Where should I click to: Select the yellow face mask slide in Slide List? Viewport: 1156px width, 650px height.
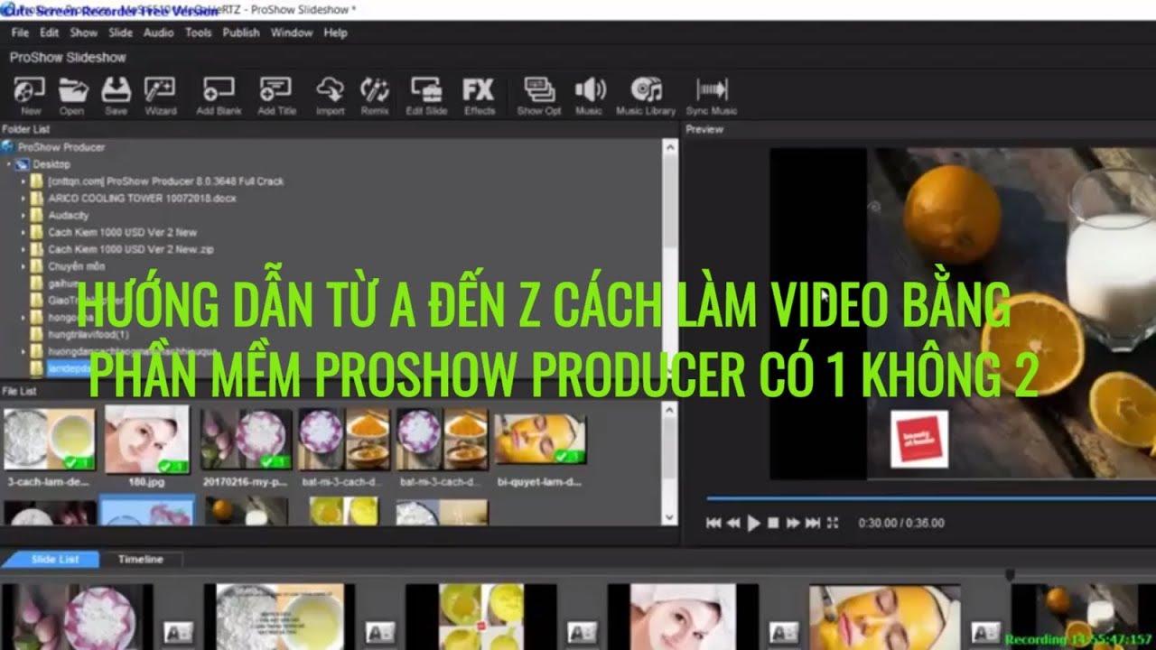coord(884,617)
